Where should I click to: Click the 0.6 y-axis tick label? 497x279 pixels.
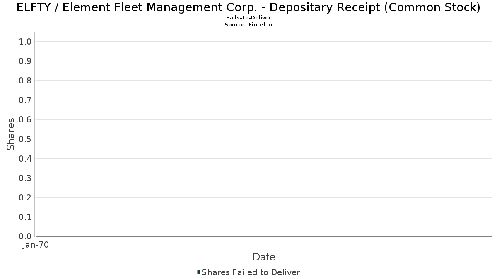(x=25, y=119)
